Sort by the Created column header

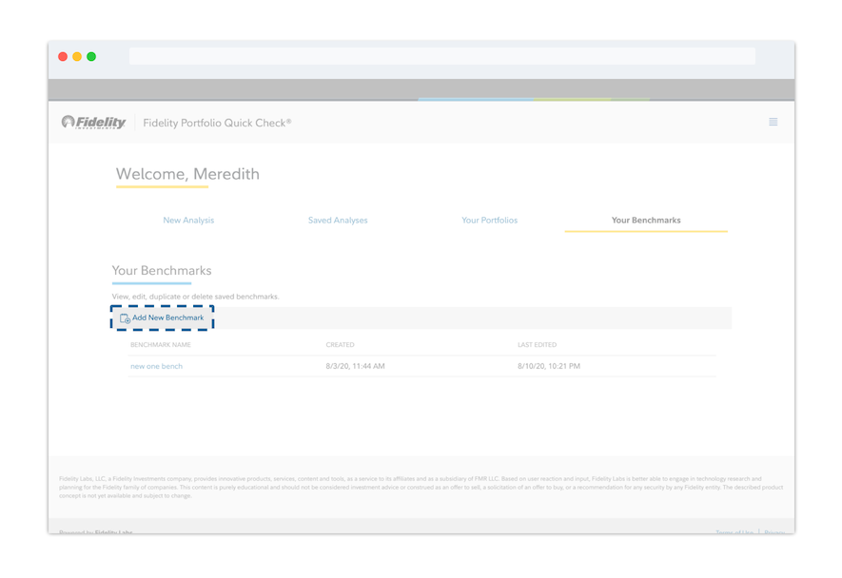[x=340, y=345]
